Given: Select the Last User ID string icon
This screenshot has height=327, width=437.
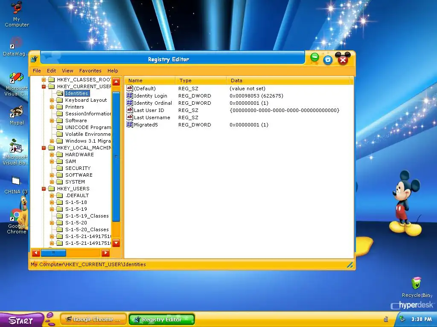Looking at the screenshot, I should [130, 110].
